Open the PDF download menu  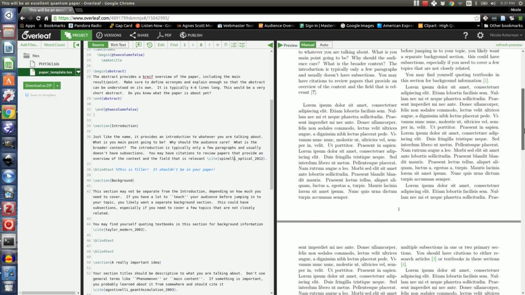point(164,35)
